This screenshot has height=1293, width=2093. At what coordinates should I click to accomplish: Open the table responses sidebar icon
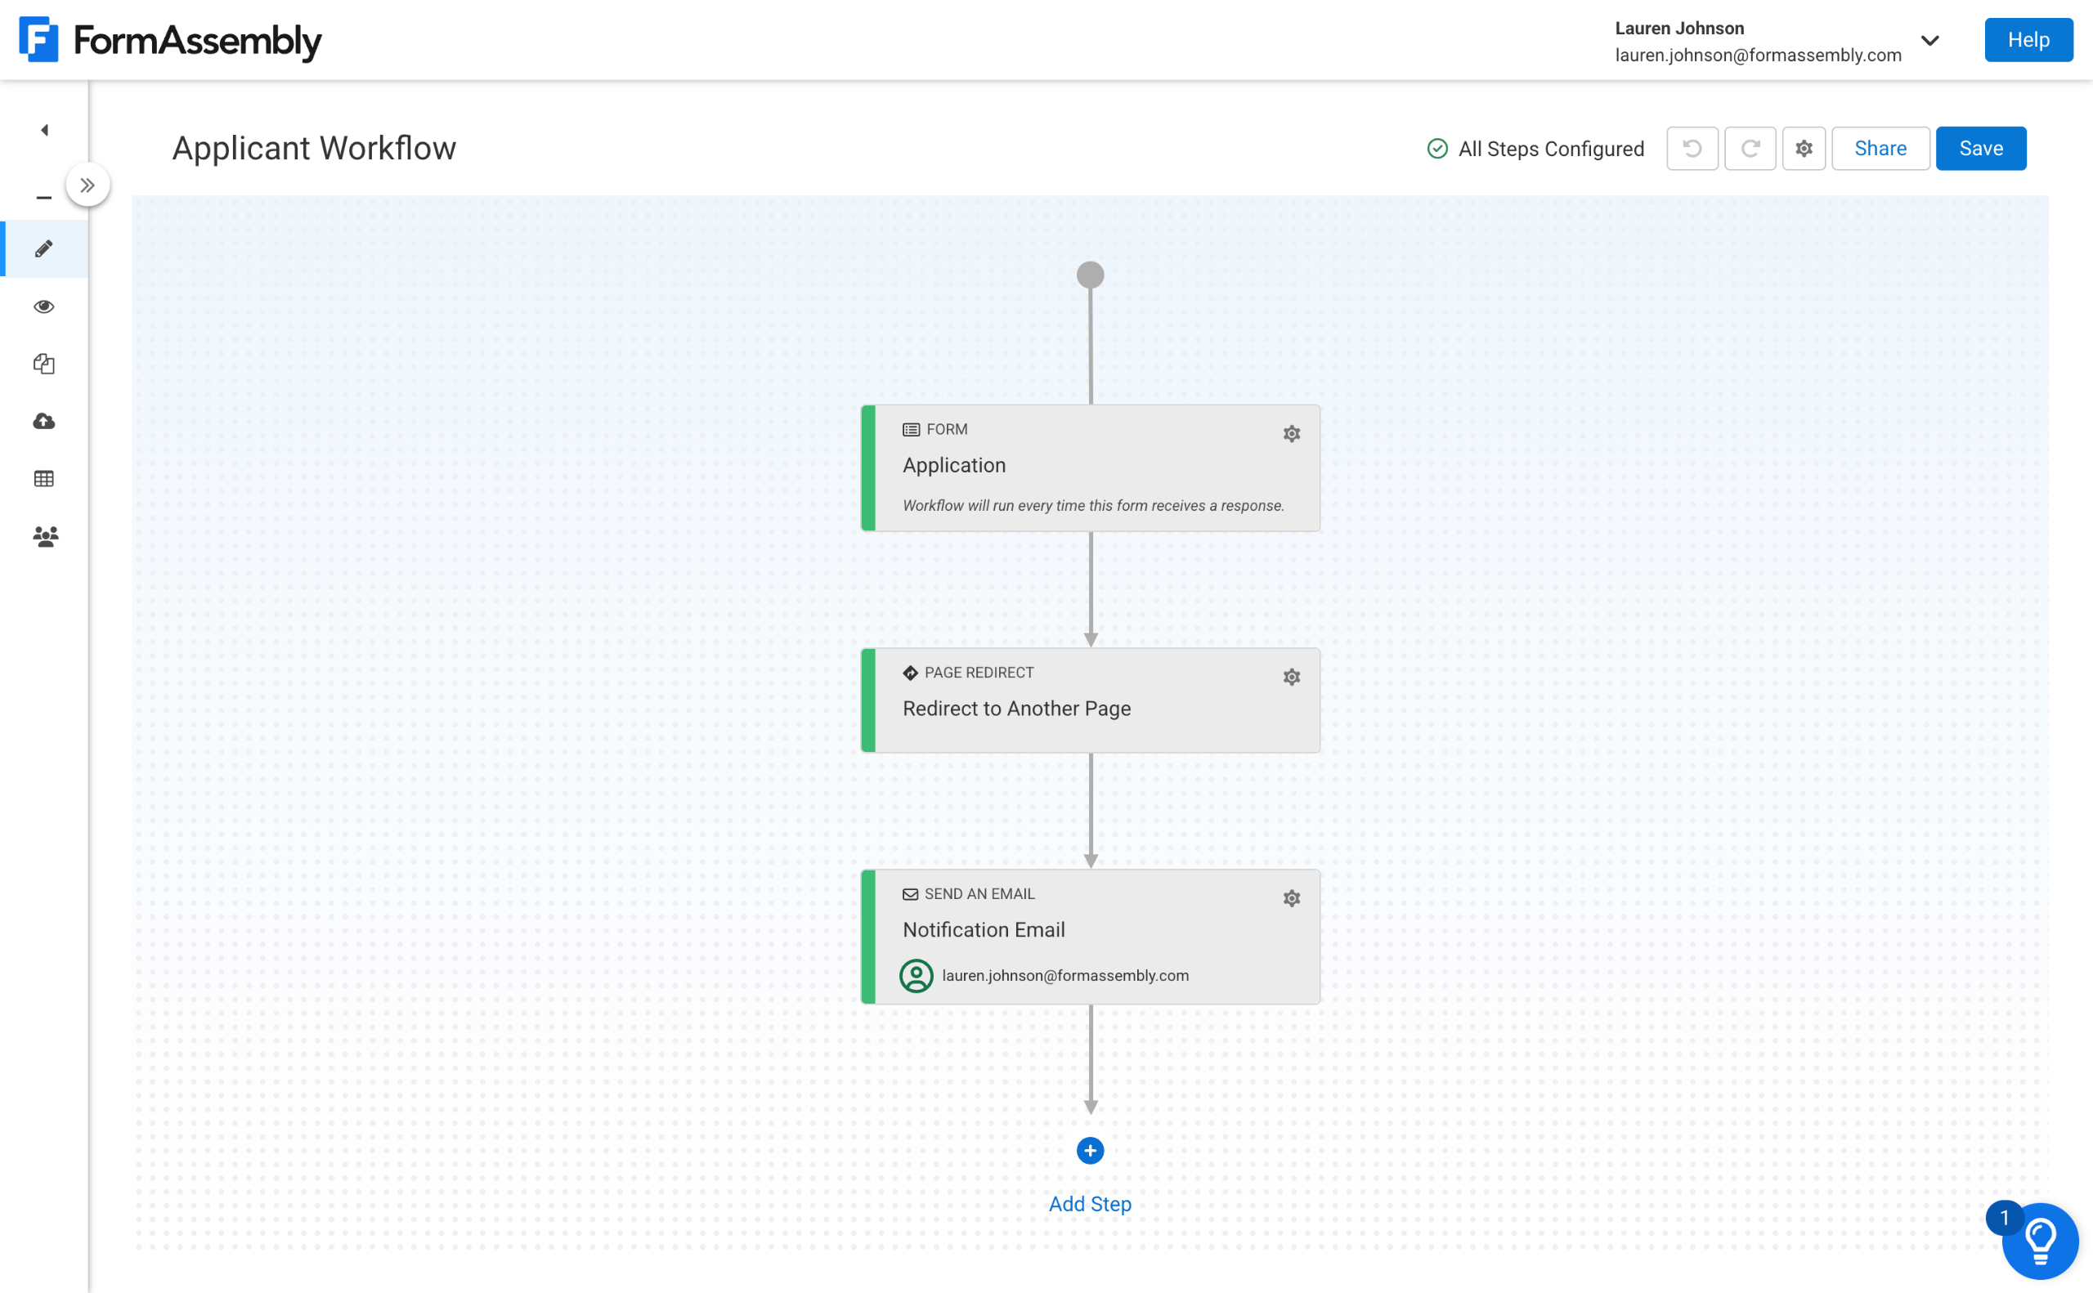click(44, 479)
